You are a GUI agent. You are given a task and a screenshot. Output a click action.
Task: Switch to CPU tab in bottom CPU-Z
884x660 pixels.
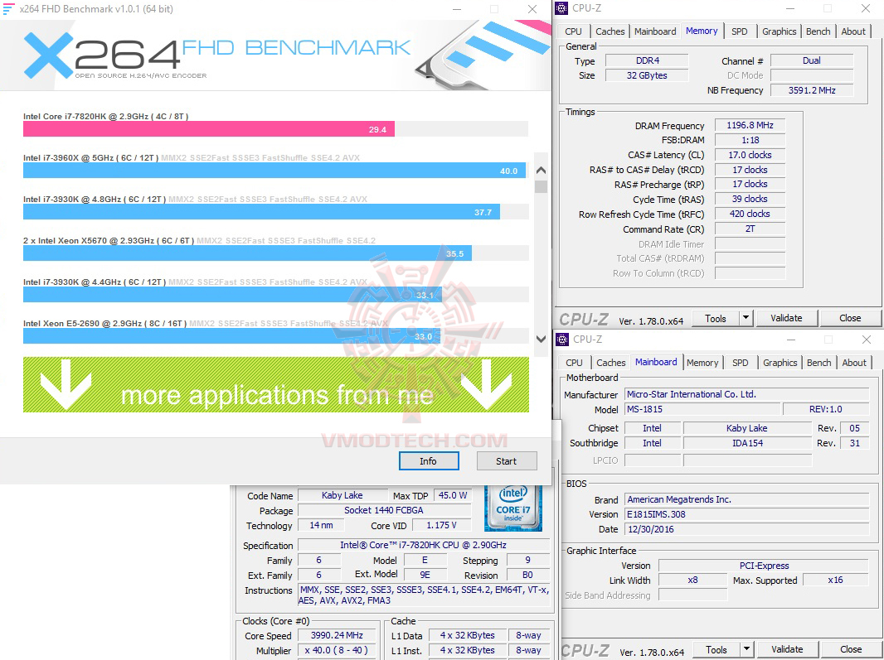tap(574, 363)
